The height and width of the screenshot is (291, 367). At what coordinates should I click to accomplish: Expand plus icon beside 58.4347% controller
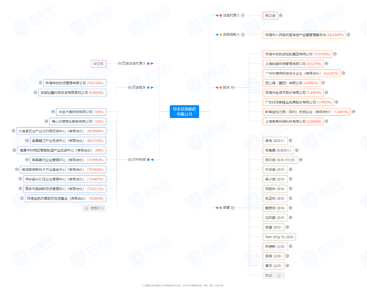click(348, 35)
